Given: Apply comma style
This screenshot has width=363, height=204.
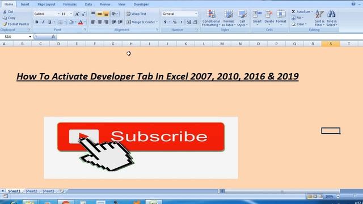Looking at the screenshot, I should click(x=181, y=22).
